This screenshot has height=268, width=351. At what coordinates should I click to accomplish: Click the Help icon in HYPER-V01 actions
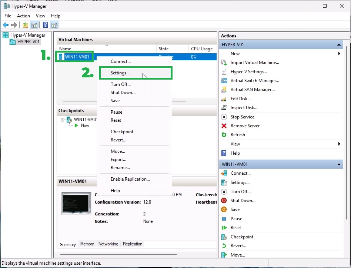[224, 153]
